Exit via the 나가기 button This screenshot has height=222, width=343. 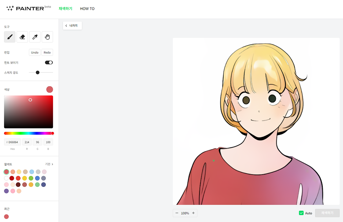pos(72,25)
